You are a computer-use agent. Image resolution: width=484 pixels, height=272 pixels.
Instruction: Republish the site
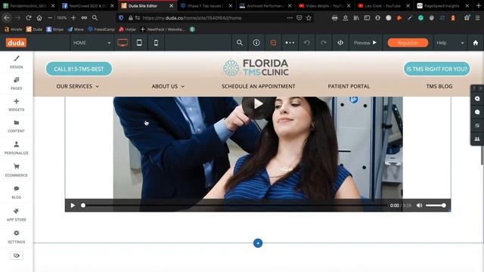pos(408,42)
